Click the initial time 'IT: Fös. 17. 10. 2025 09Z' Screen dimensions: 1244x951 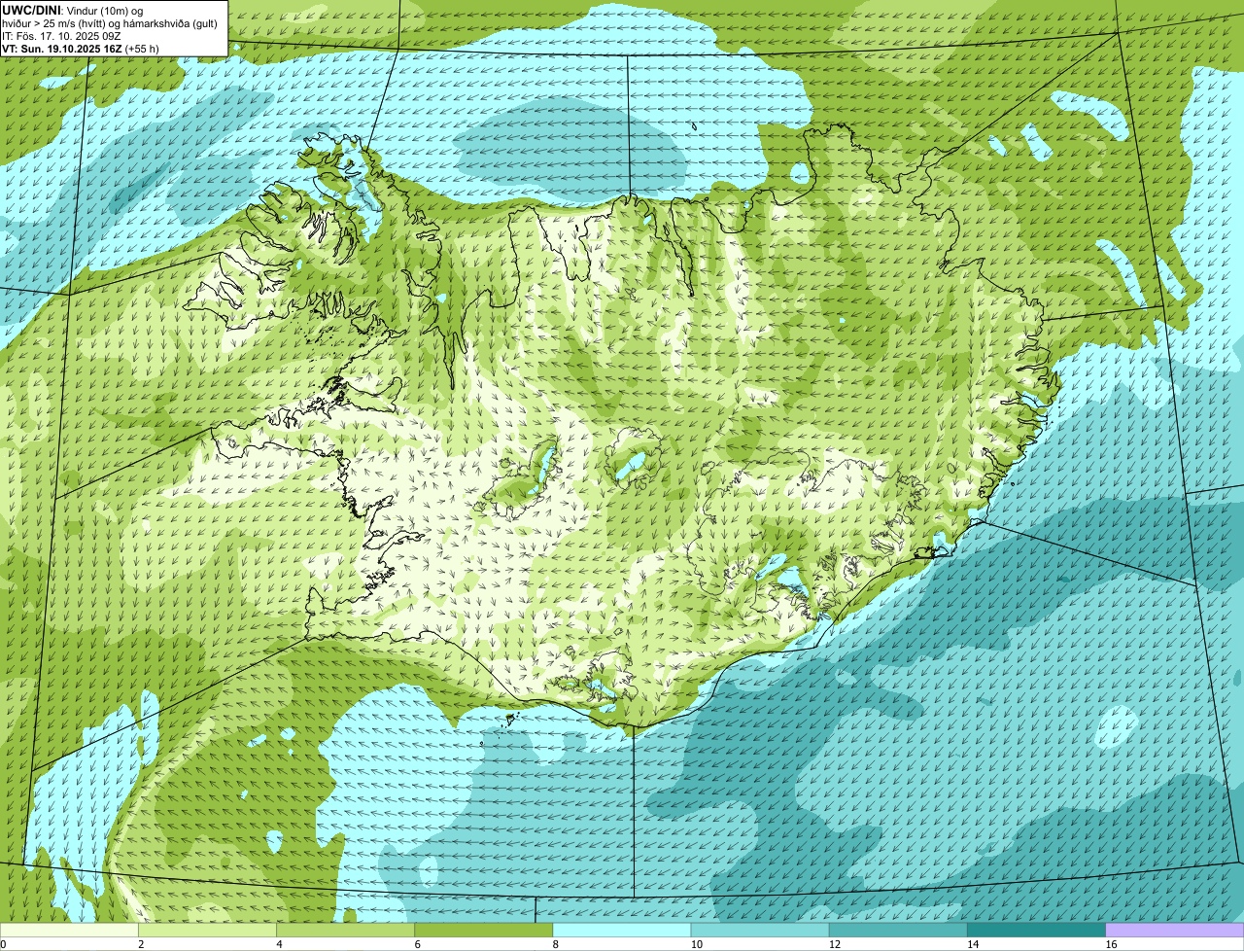pos(62,36)
